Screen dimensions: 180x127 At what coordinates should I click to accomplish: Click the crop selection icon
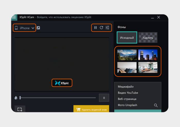click(20, 109)
